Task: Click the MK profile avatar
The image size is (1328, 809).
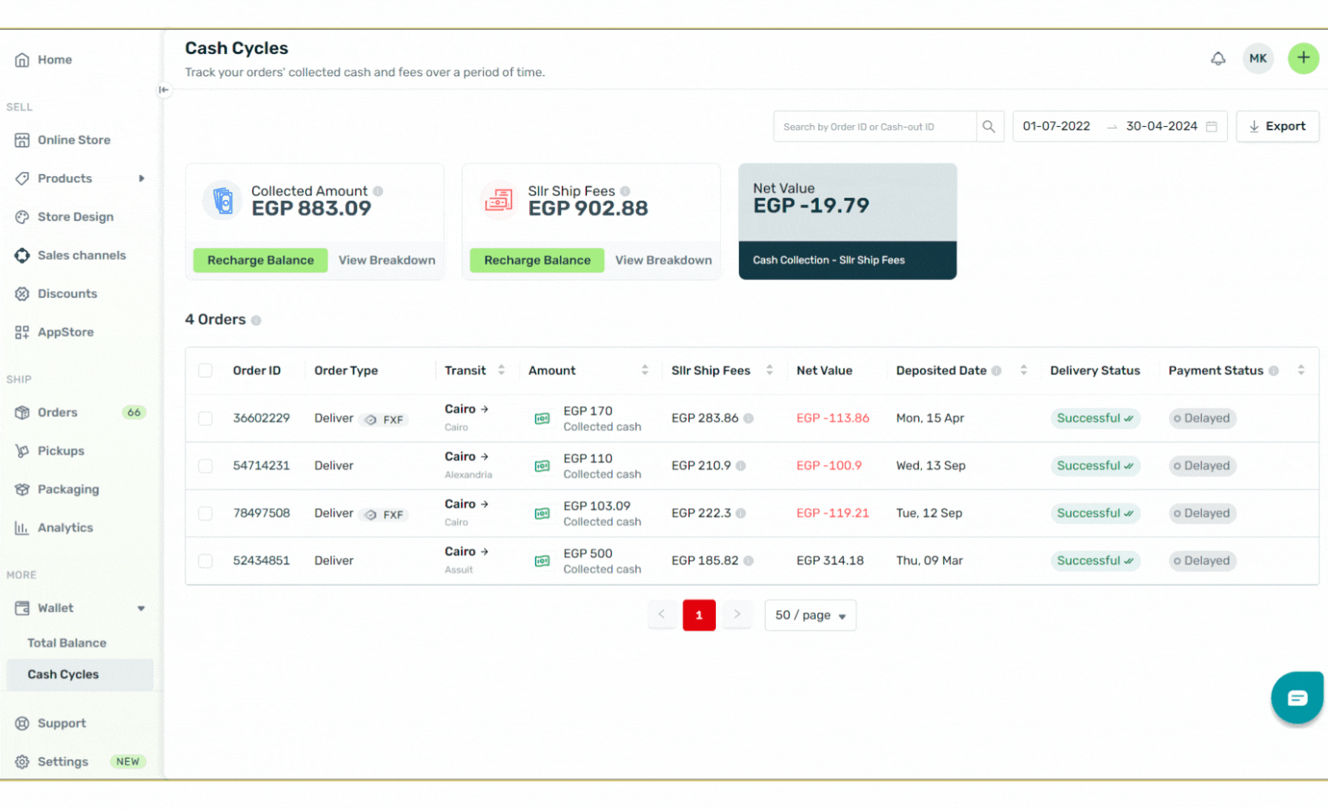Action: coord(1258,59)
